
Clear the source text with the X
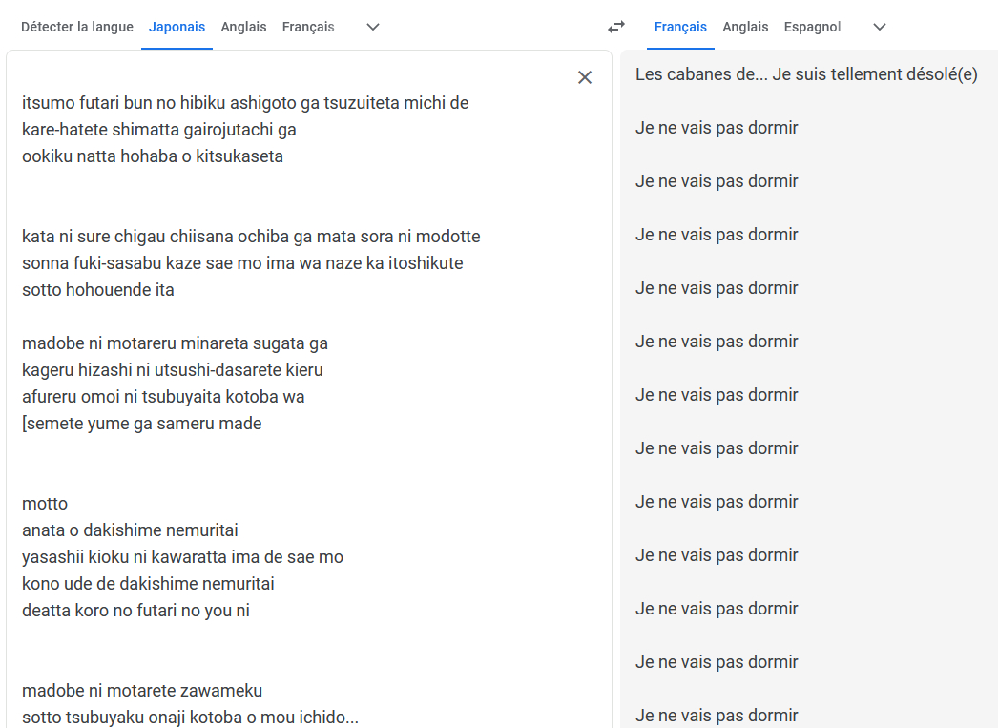coord(585,77)
